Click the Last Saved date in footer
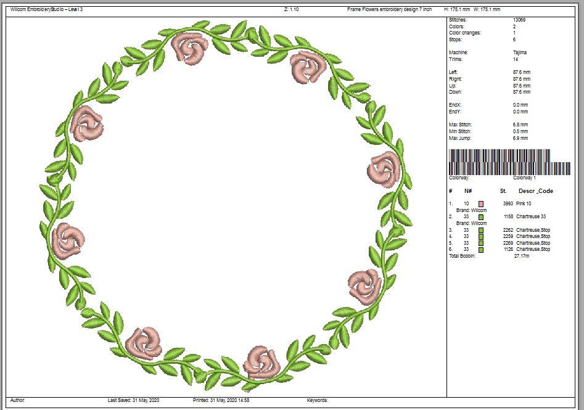The image size is (584, 410). tap(134, 400)
